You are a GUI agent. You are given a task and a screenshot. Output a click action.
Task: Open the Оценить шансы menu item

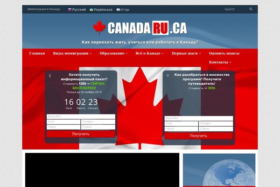224,53
